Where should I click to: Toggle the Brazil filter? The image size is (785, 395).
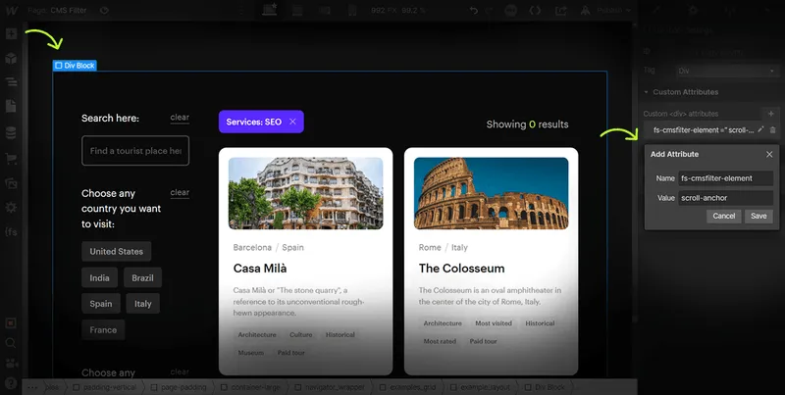(142, 278)
